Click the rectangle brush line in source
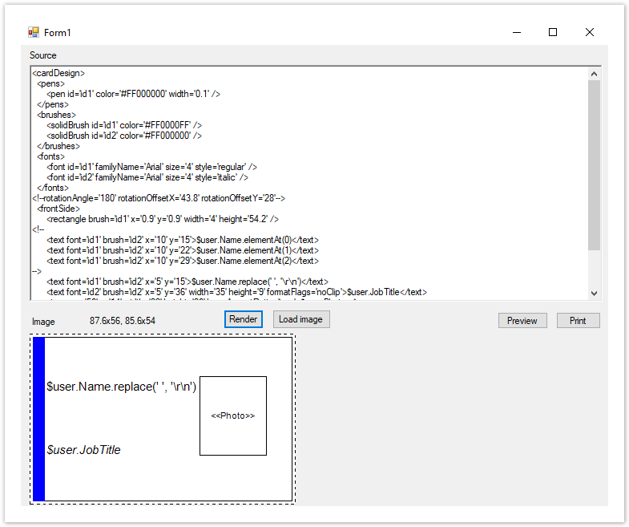629x527 pixels. [162, 219]
